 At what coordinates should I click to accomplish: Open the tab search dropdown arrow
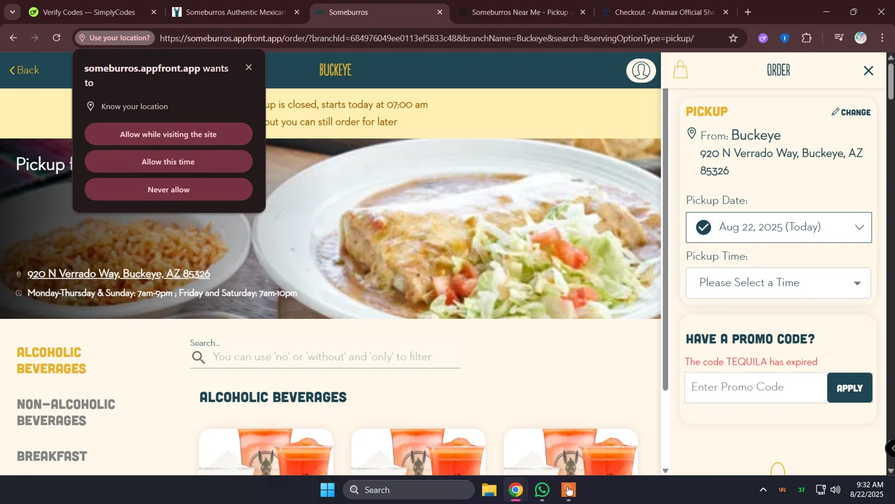[x=12, y=12]
